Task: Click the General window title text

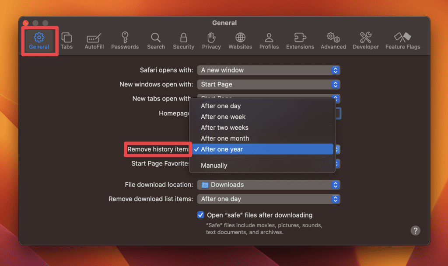Action: [x=224, y=23]
